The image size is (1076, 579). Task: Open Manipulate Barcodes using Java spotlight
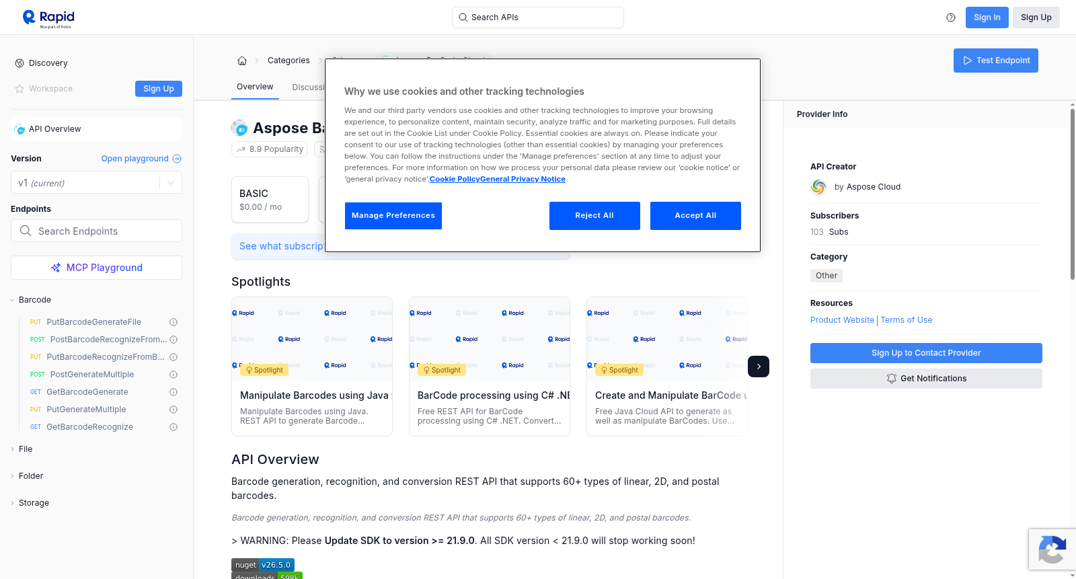[x=312, y=366]
